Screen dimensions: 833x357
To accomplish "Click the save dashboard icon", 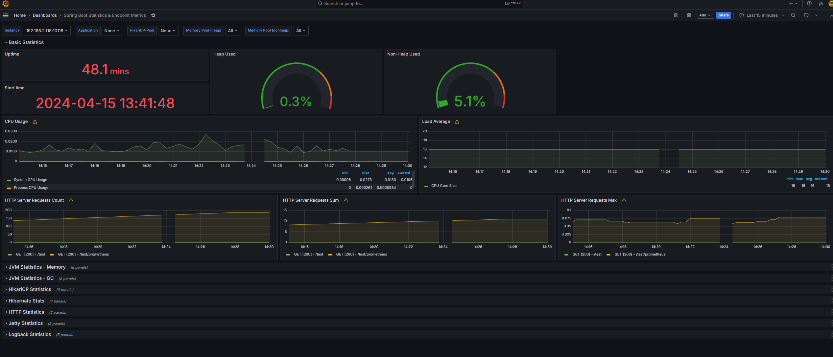I will point(676,15).
